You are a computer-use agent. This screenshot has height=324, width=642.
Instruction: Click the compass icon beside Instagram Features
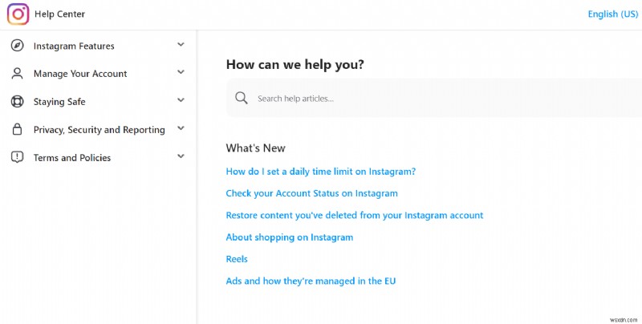point(17,46)
